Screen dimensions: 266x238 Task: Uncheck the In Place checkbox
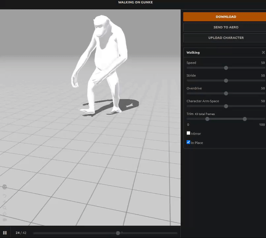tap(188, 142)
